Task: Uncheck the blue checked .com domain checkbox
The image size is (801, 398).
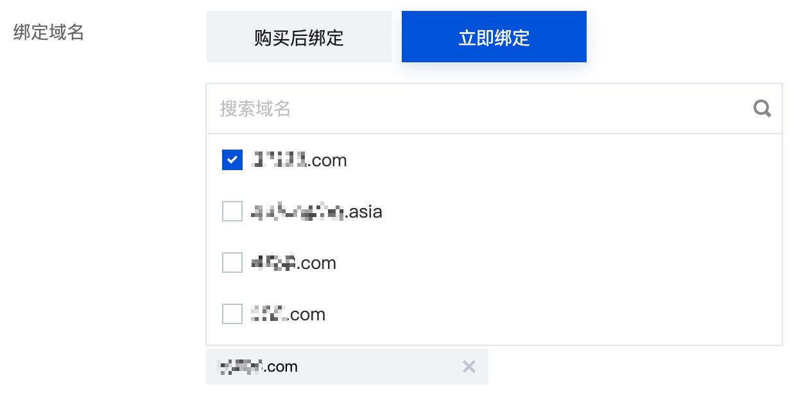Action: pyautogui.click(x=232, y=160)
